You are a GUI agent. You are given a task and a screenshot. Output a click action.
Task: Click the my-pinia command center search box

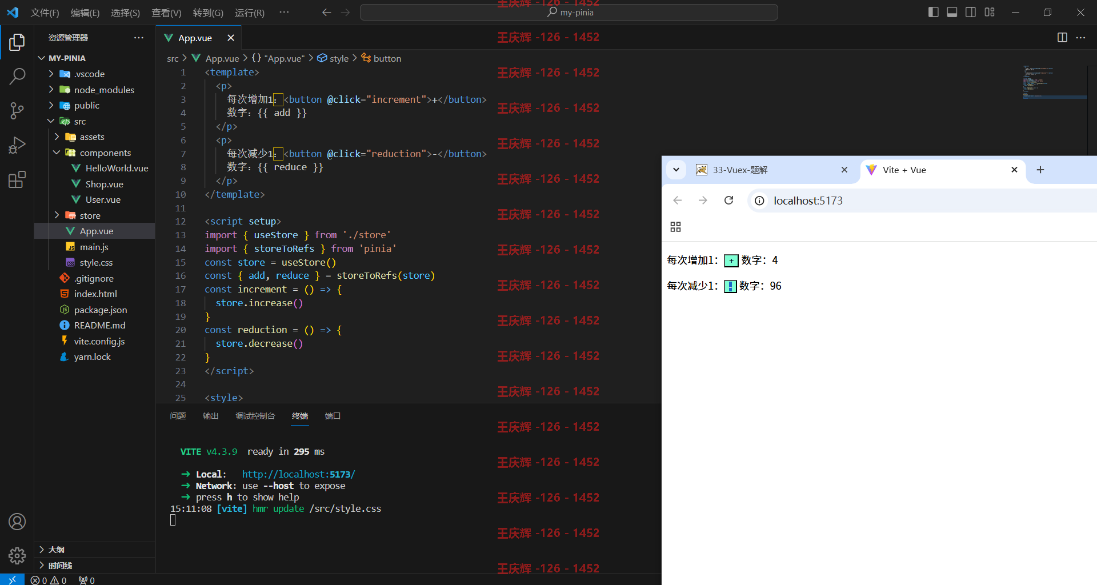[568, 12]
